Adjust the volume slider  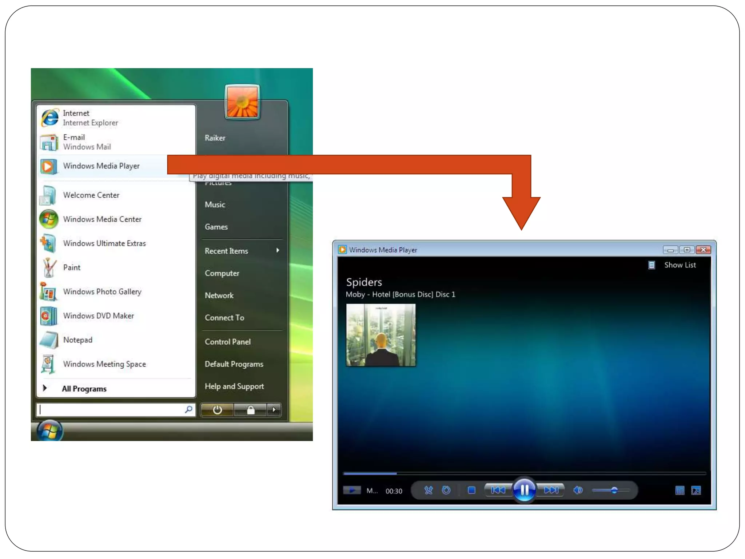pyautogui.click(x=614, y=490)
